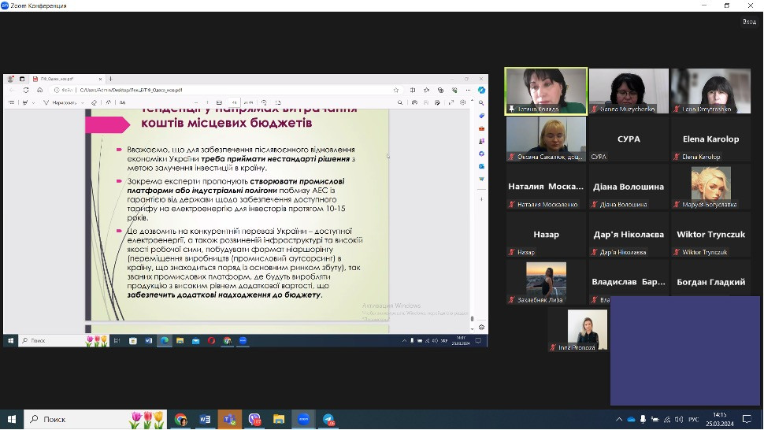
Task: Click the eraser tool in shared PDF toolbar
Action: tap(94, 102)
